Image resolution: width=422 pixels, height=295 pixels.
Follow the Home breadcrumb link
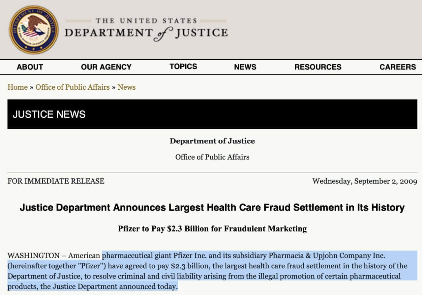coord(17,87)
